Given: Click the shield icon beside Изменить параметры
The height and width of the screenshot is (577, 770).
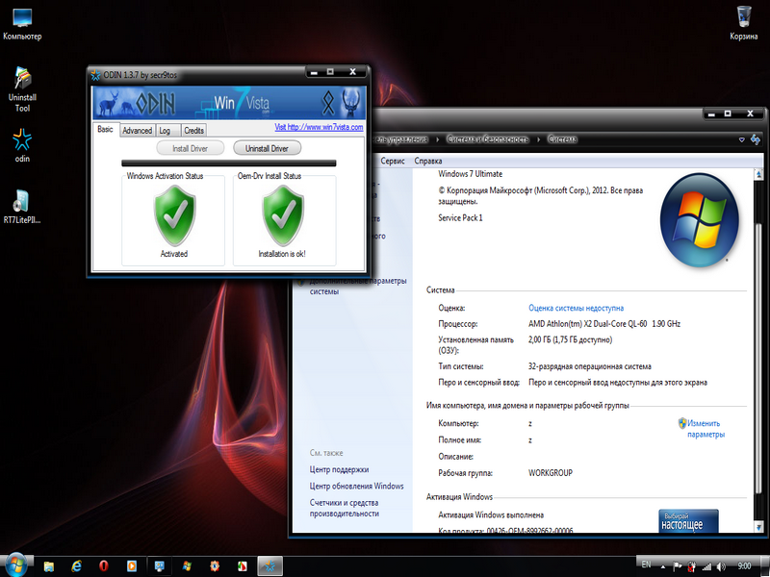Looking at the screenshot, I should tap(682, 423).
